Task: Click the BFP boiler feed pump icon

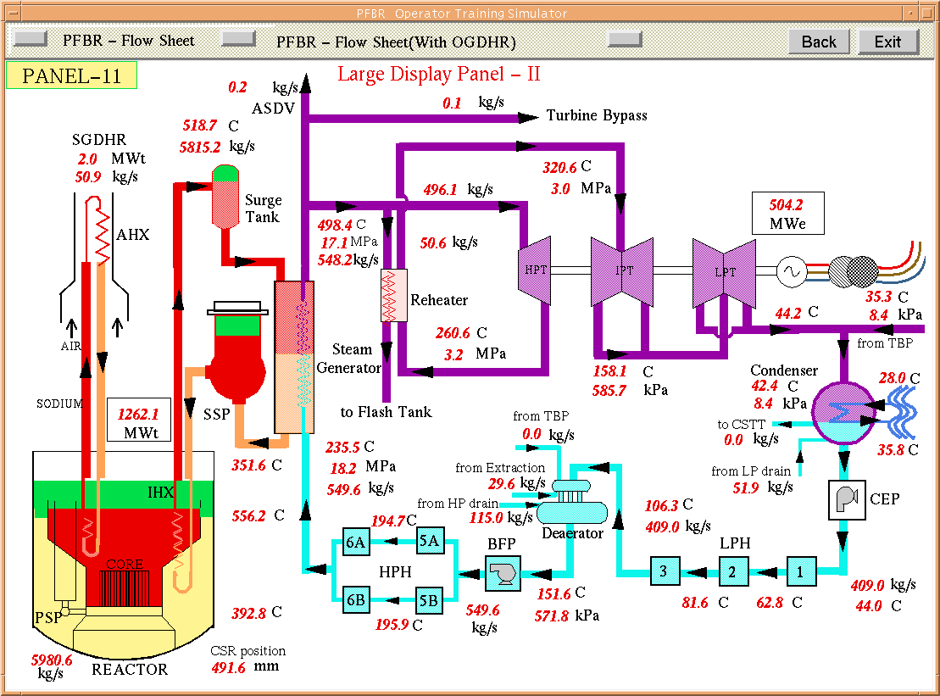Action: (503, 574)
